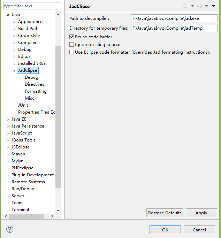Click Directory for temporary files field

click(174, 28)
